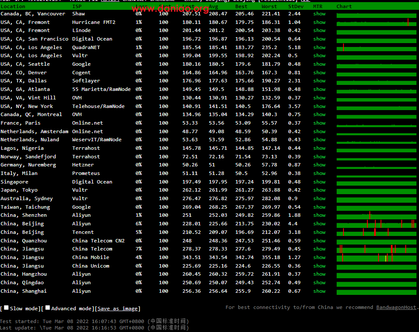Viewport: 419px width, 332px height.
Task: Select the "Telehouse/RamNode" ISP cell
Action: pyautogui.click(x=98, y=106)
